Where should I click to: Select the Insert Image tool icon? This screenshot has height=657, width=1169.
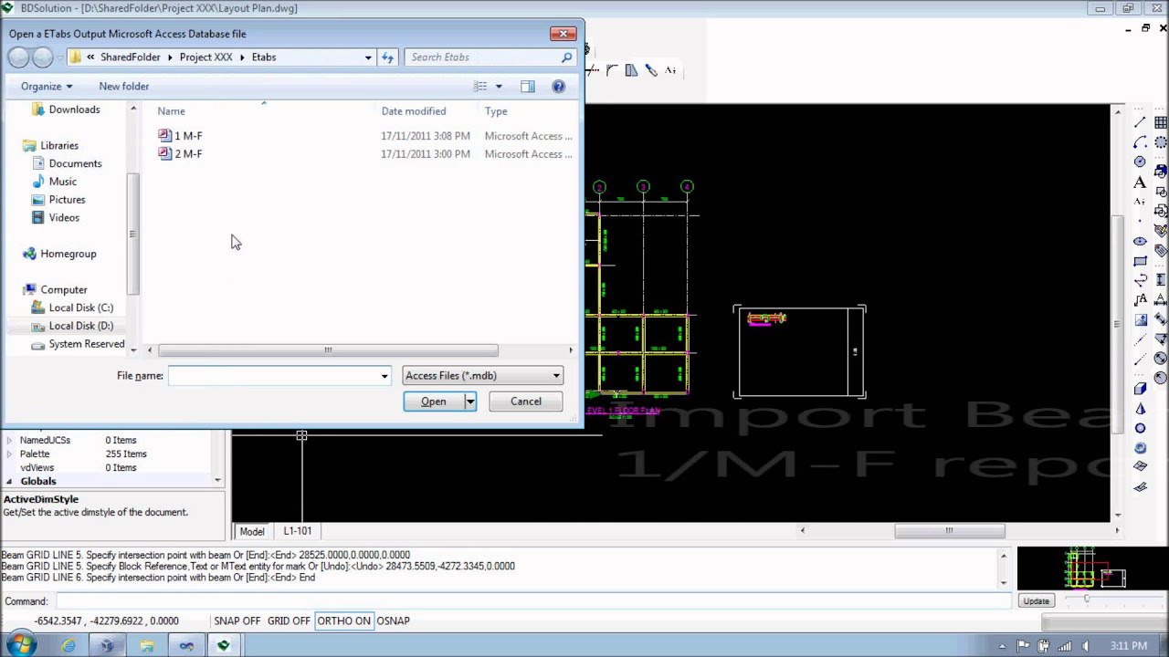click(1140, 319)
